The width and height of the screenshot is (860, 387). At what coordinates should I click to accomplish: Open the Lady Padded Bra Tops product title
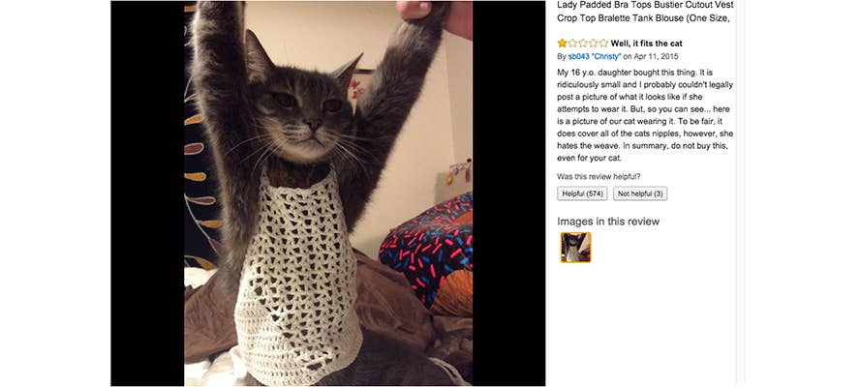pyautogui.click(x=645, y=12)
